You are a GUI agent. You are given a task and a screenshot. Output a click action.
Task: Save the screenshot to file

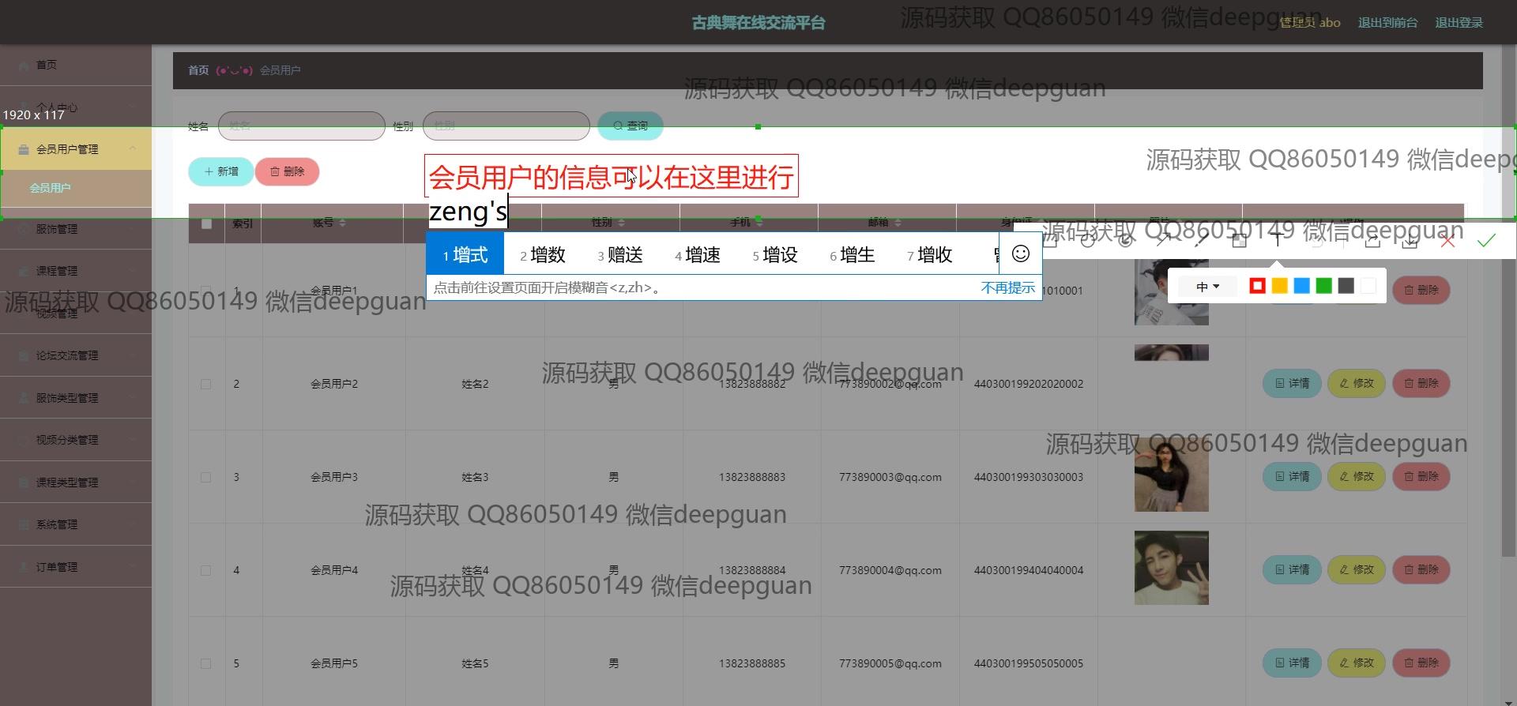[x=1410, y=241]
